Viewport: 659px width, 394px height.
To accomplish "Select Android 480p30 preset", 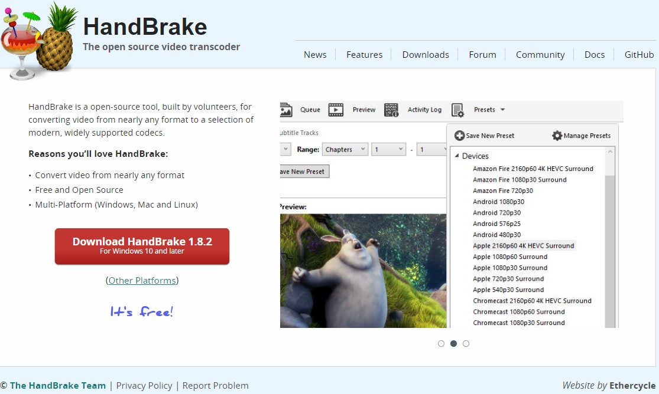I will (497, 235).
